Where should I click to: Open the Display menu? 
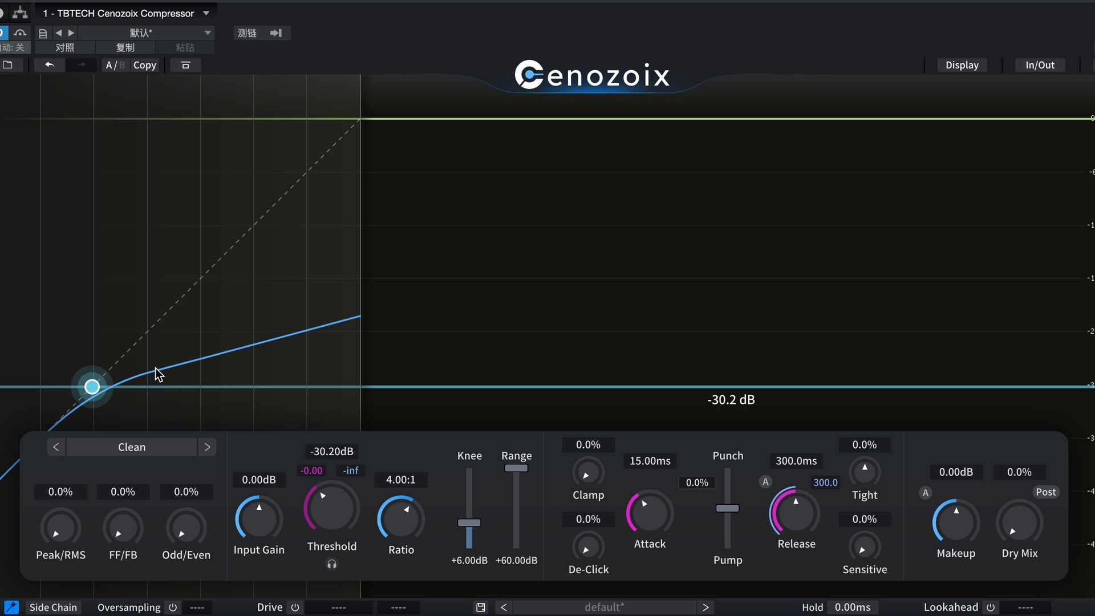pyautogui.click(x=962, y=65)
